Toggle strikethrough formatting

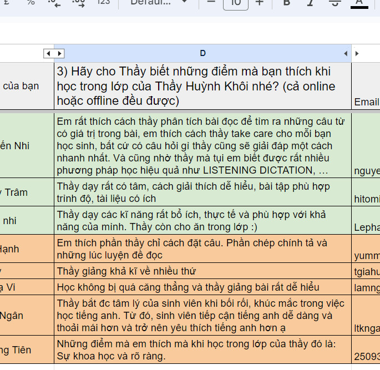(335, 2)
